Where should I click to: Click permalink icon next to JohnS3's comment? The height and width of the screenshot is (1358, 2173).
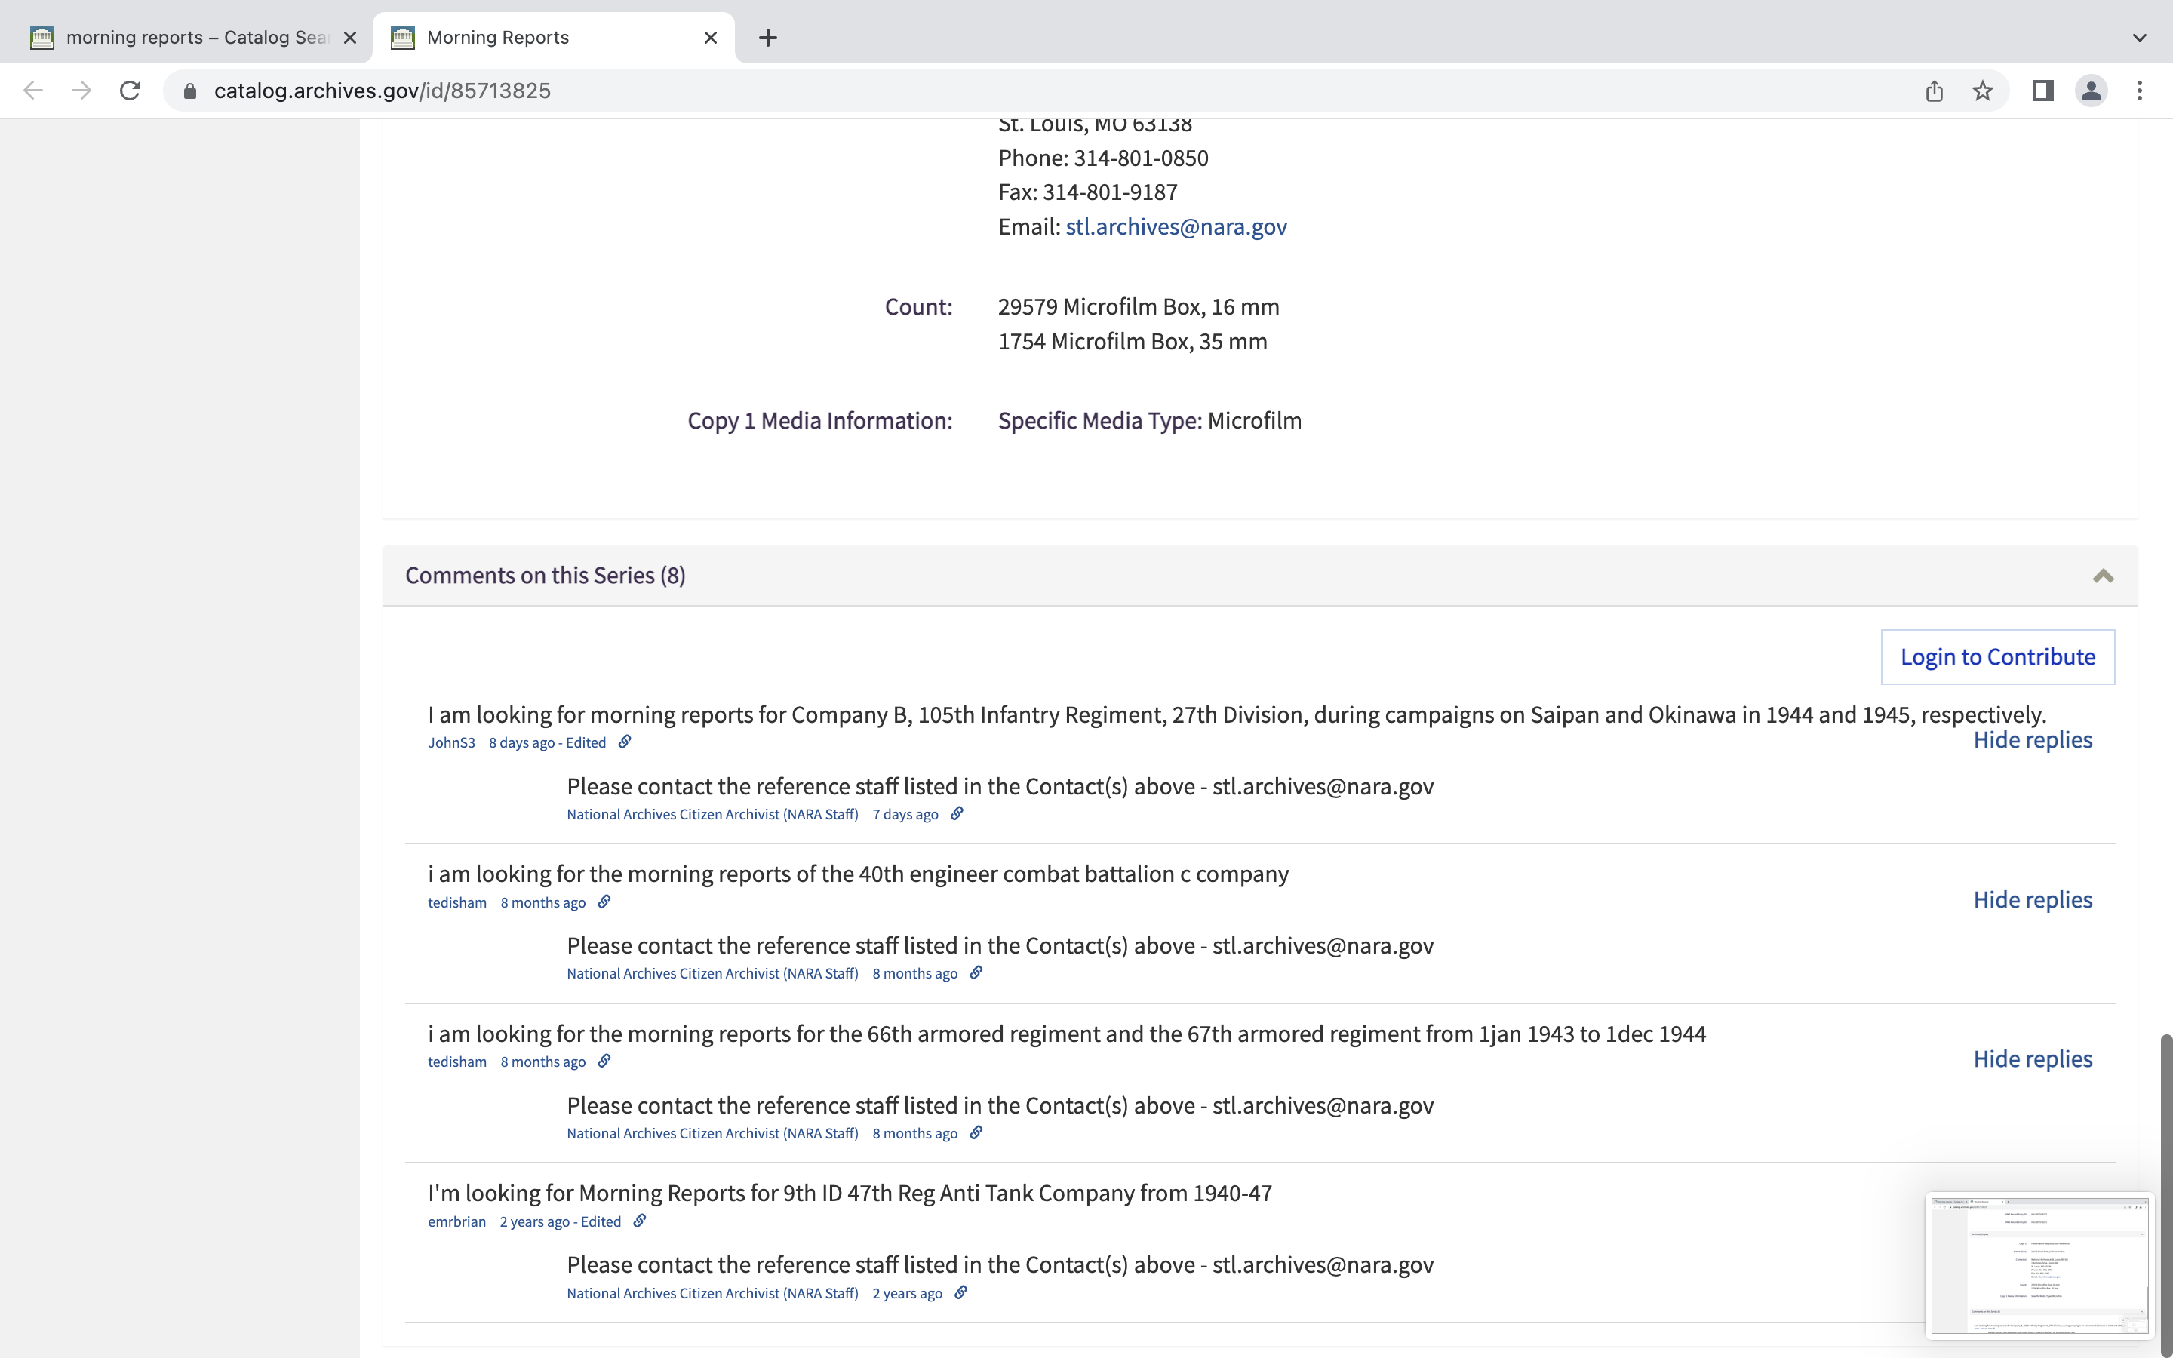(625, 742)
